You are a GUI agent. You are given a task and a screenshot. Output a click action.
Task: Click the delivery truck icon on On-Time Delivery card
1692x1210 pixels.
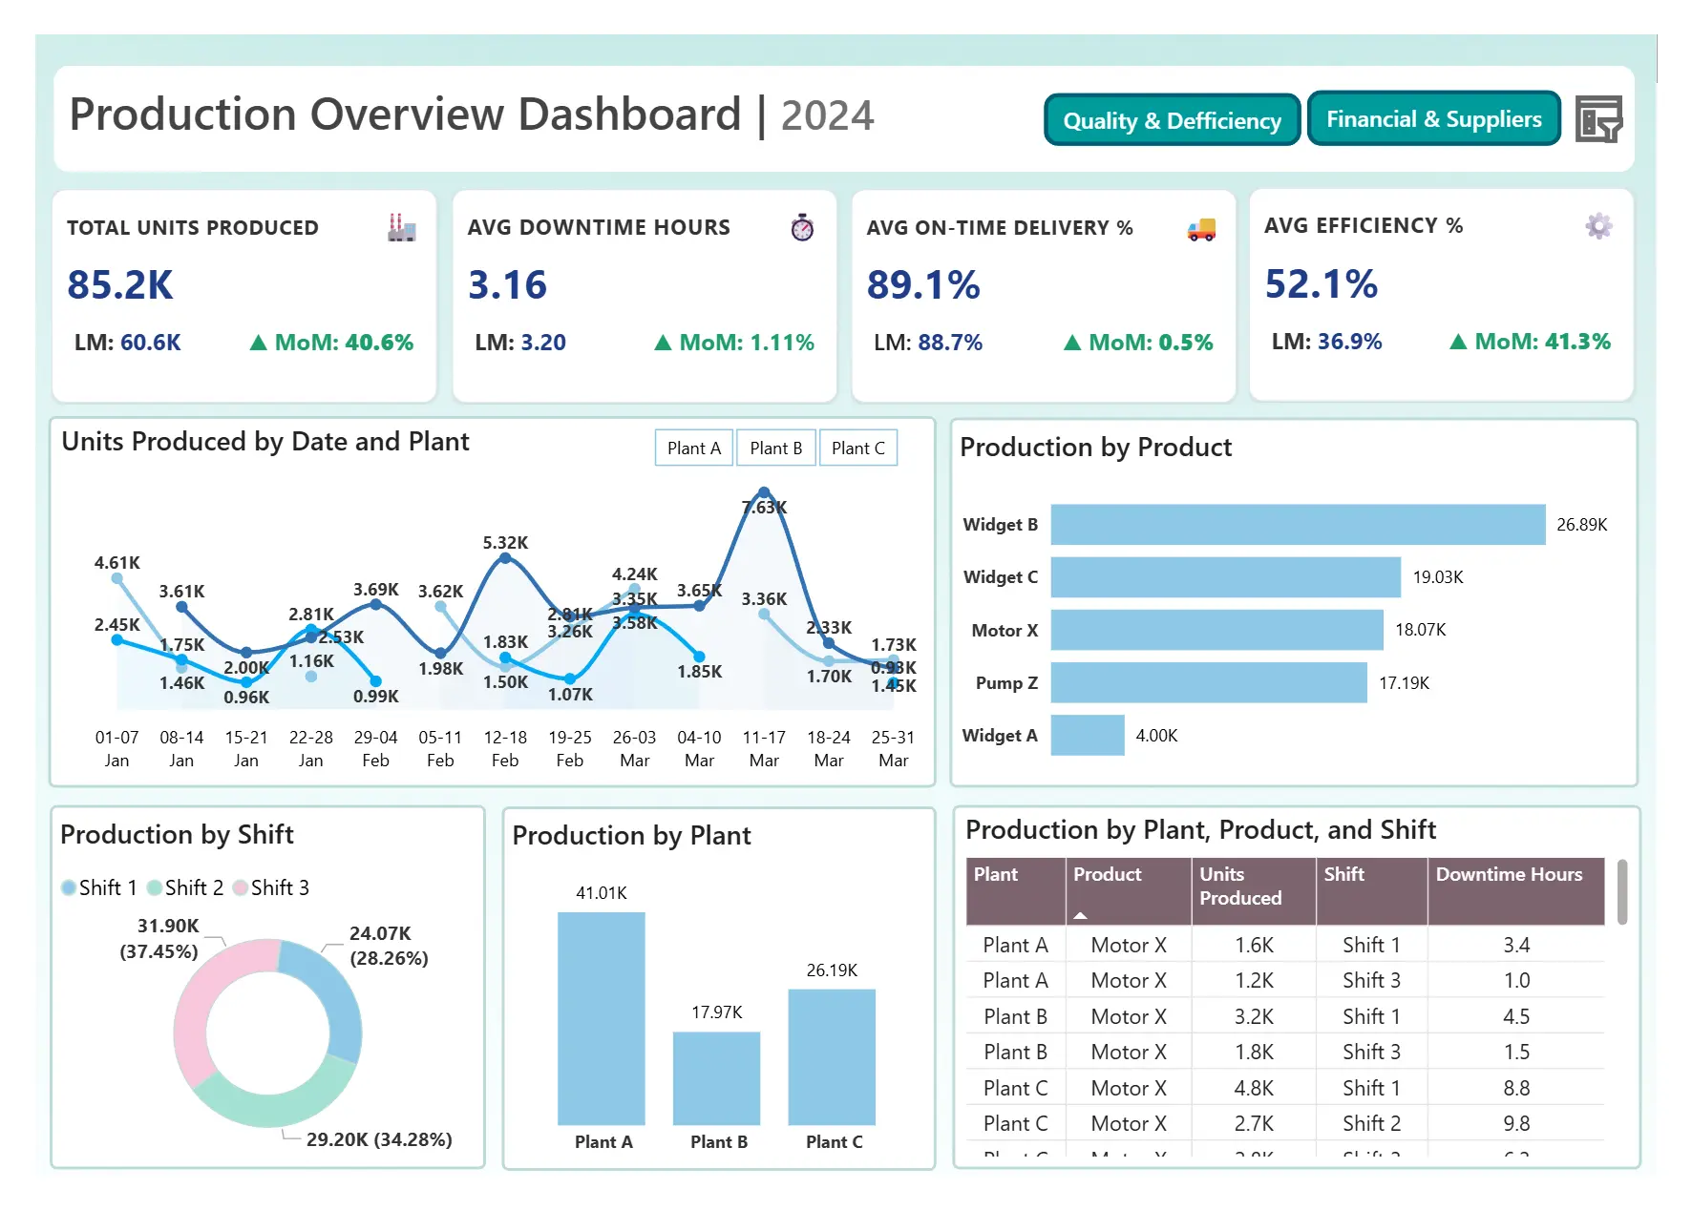point(1200,228)
